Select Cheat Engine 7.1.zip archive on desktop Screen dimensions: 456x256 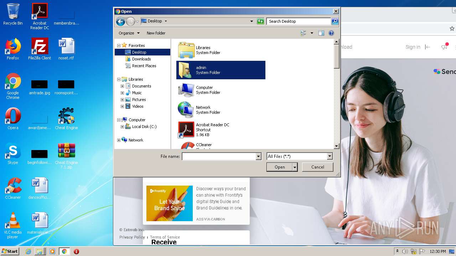tap(66, 156)
